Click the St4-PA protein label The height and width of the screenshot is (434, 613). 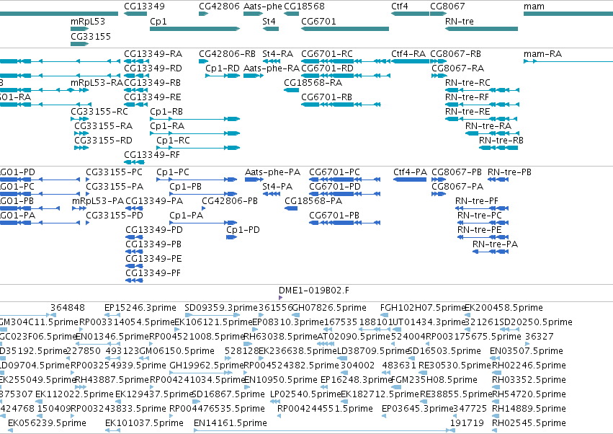point(277,187)
